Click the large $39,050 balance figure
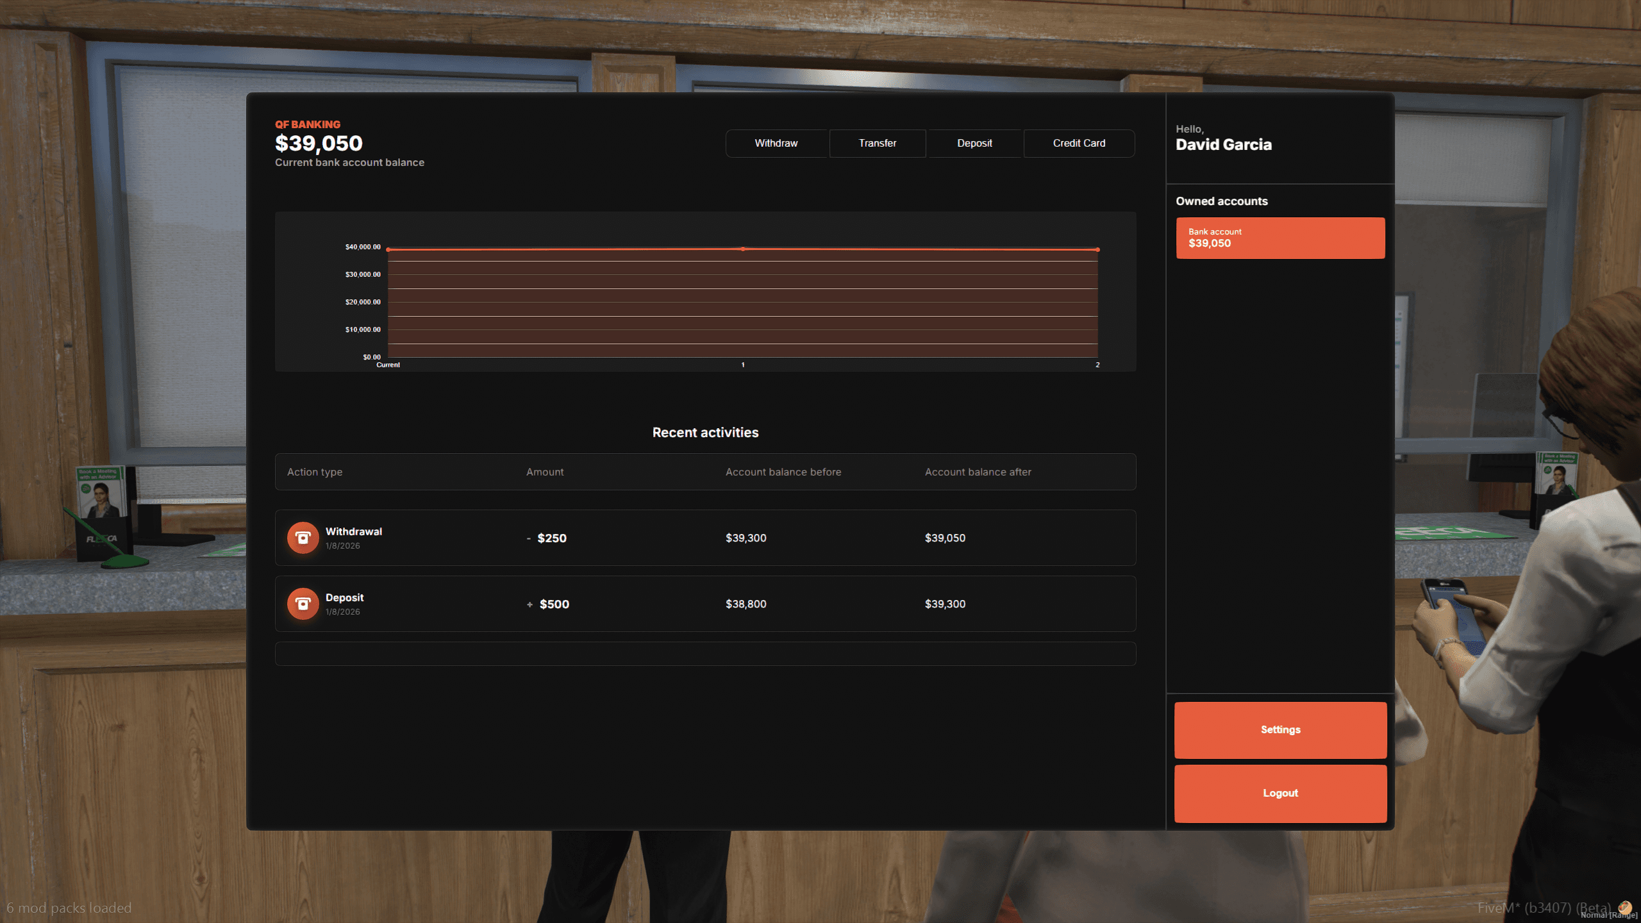This screenshot has height=923, width=1641. [x=319, y=144]
